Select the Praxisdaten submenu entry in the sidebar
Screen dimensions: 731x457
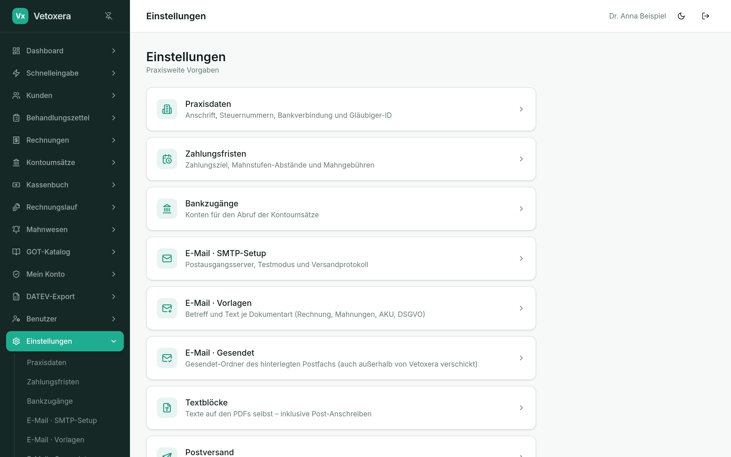46,363
